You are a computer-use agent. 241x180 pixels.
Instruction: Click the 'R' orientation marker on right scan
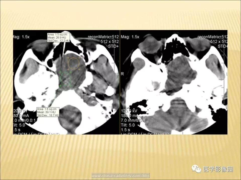coord(122,74)
